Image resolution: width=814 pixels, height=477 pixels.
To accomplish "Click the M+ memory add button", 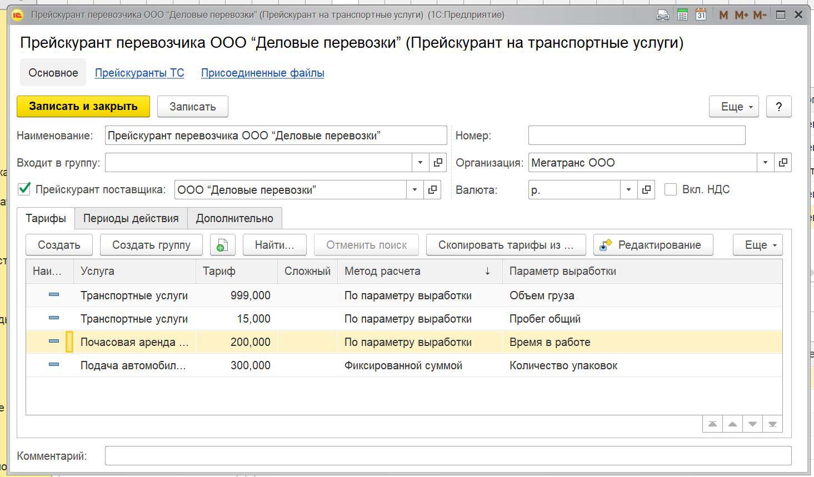I will (x=741, y=15).
